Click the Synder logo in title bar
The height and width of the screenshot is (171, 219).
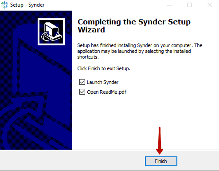(4, 5)
